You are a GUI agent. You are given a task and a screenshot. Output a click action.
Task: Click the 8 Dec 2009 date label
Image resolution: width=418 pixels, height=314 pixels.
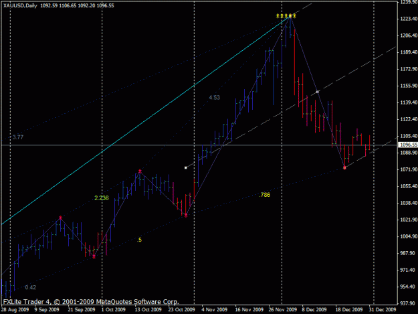(314, 310)
